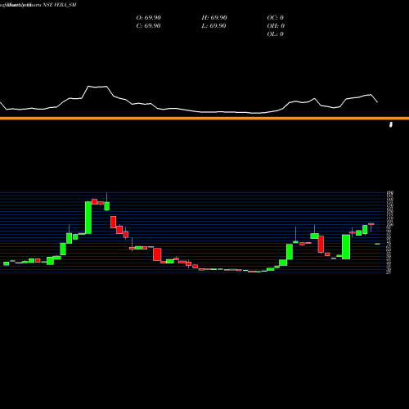
Task: Click the 'OH: 0' reading
Action: [276, 26]
